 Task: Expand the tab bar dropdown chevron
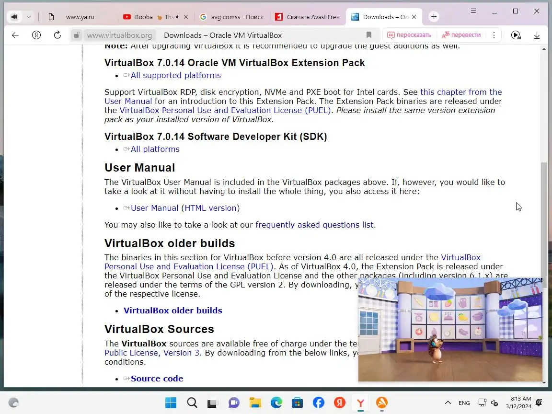click(29, 17)
